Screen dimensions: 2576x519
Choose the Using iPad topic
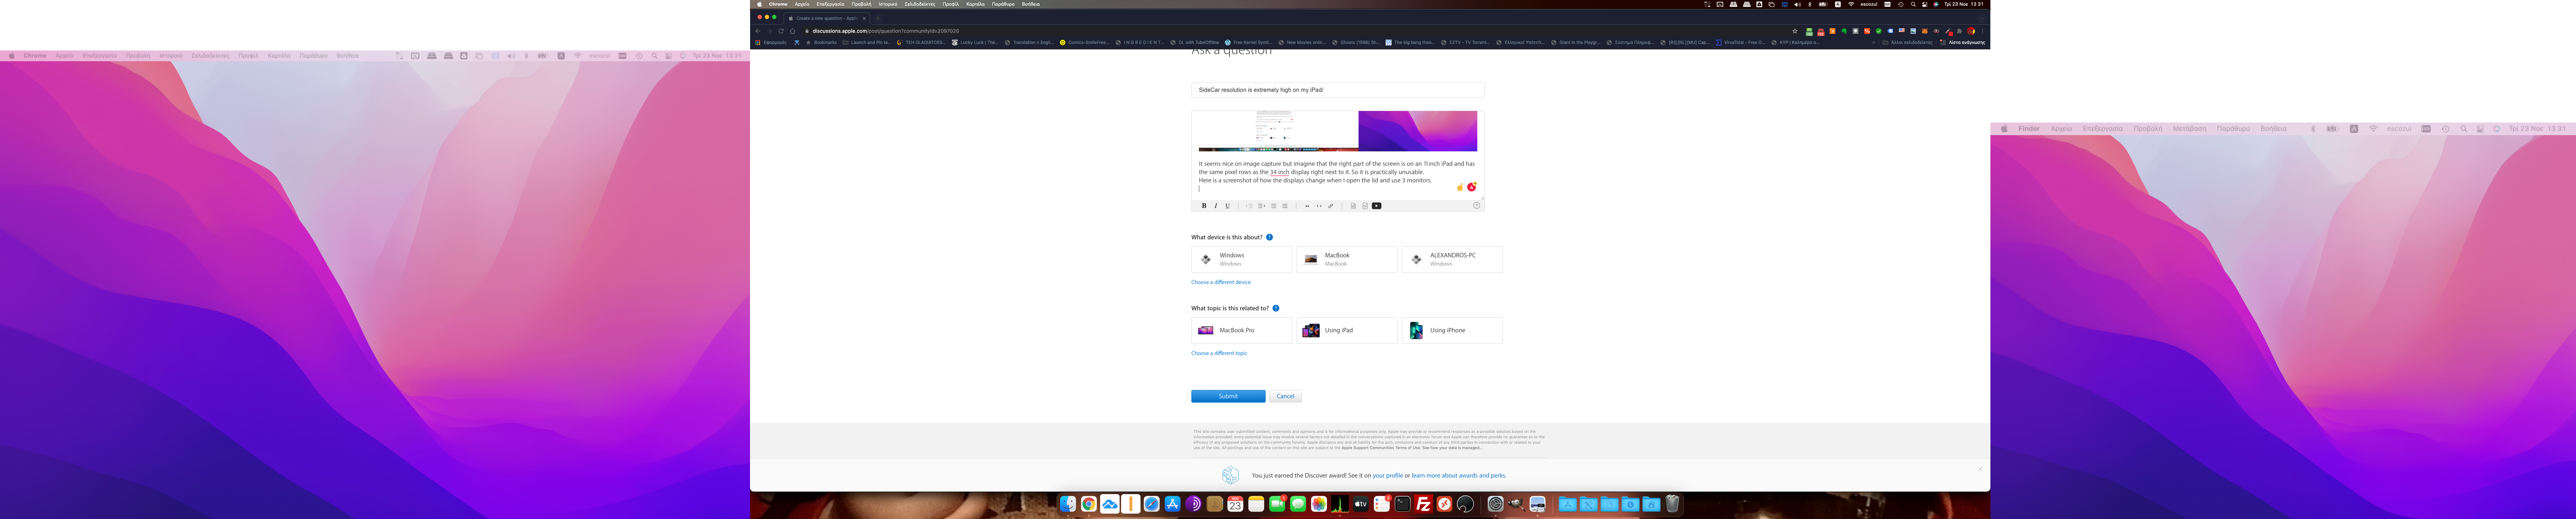1347,330
